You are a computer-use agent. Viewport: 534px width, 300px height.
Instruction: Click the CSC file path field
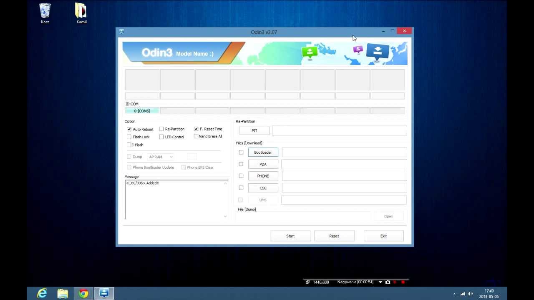(x=344, y=188)
